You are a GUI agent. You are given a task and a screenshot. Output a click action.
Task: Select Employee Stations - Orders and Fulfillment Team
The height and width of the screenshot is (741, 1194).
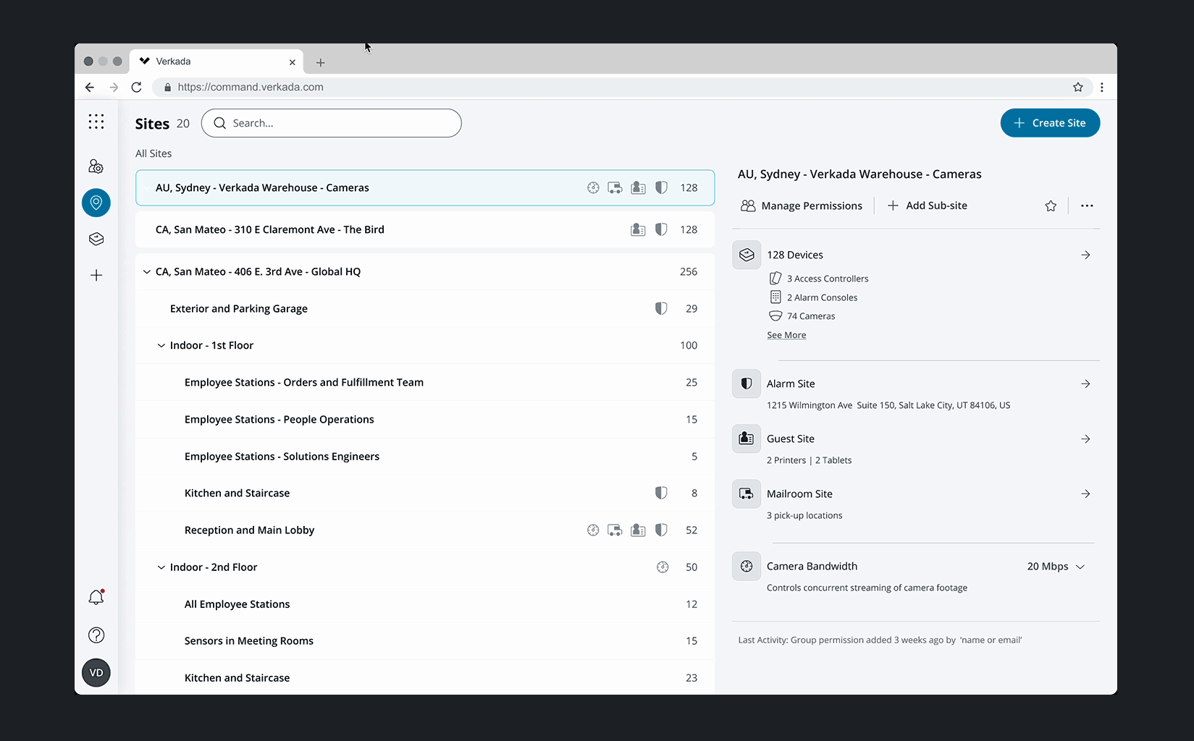425,382
